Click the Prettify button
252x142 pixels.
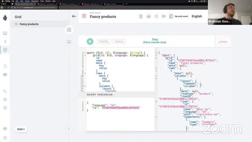click(x=104, y=41)
